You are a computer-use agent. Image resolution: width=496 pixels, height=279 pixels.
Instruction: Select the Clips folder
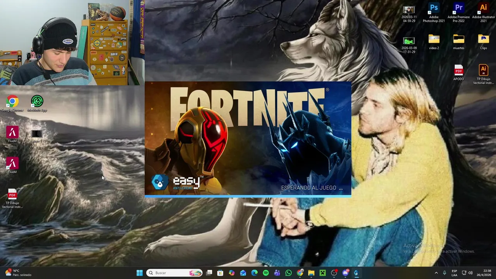(x=483, y=42)
